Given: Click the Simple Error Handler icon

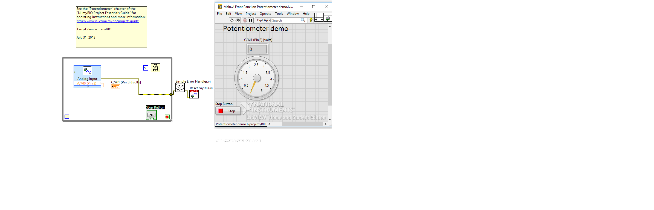Looking at the screenshot, I should pos(180,88).
